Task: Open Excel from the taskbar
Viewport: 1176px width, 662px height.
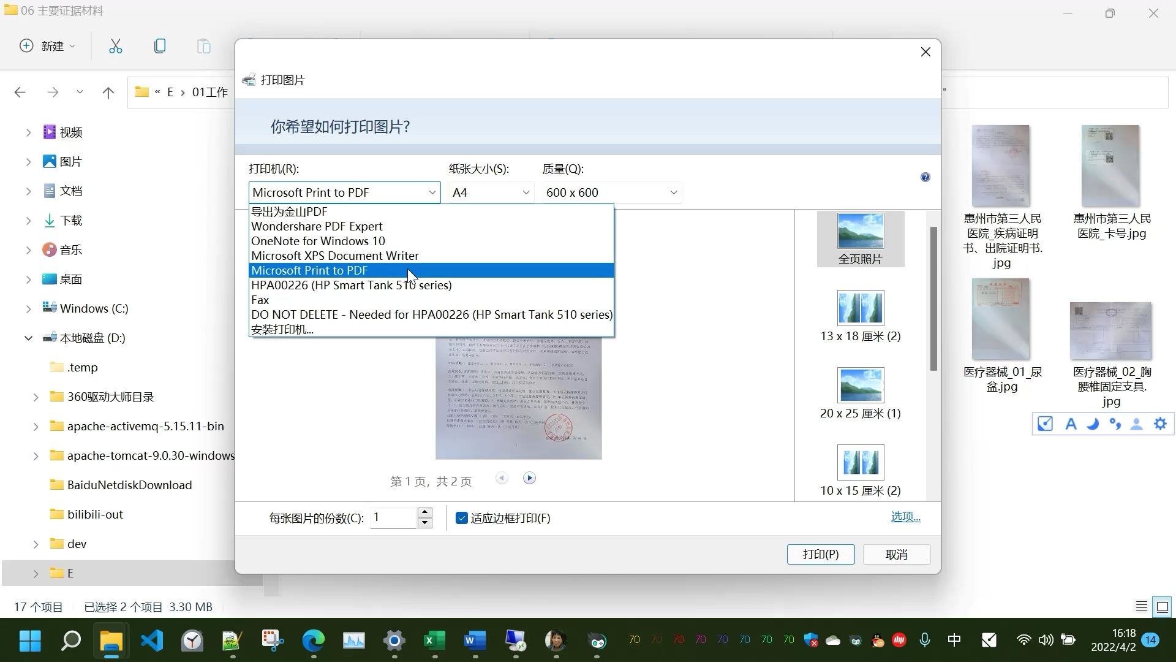Action: coord(434,641)
